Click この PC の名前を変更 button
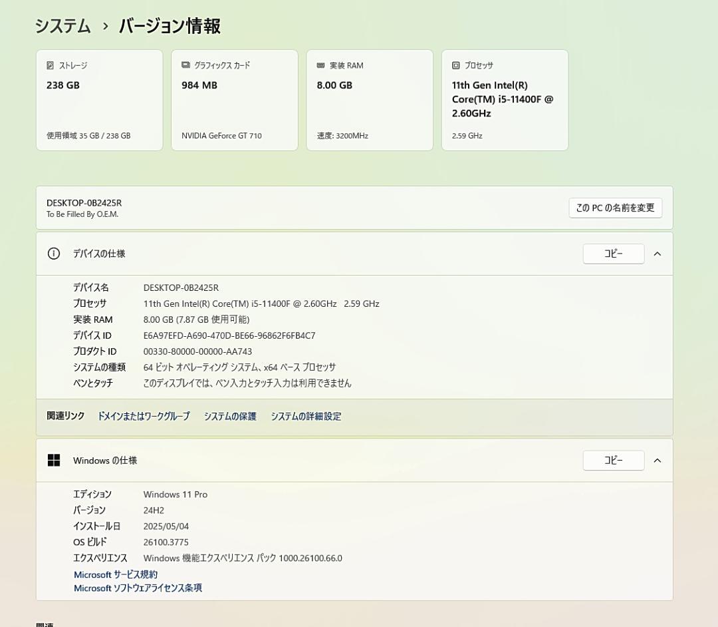This screenshot has width=718, height=627. click(615, 208)
